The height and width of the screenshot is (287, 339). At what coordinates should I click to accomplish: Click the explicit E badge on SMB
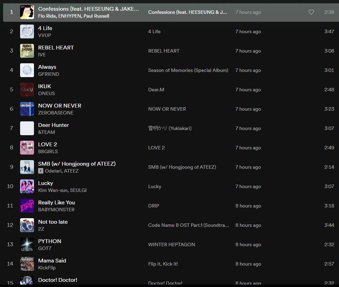coord(41,171)
